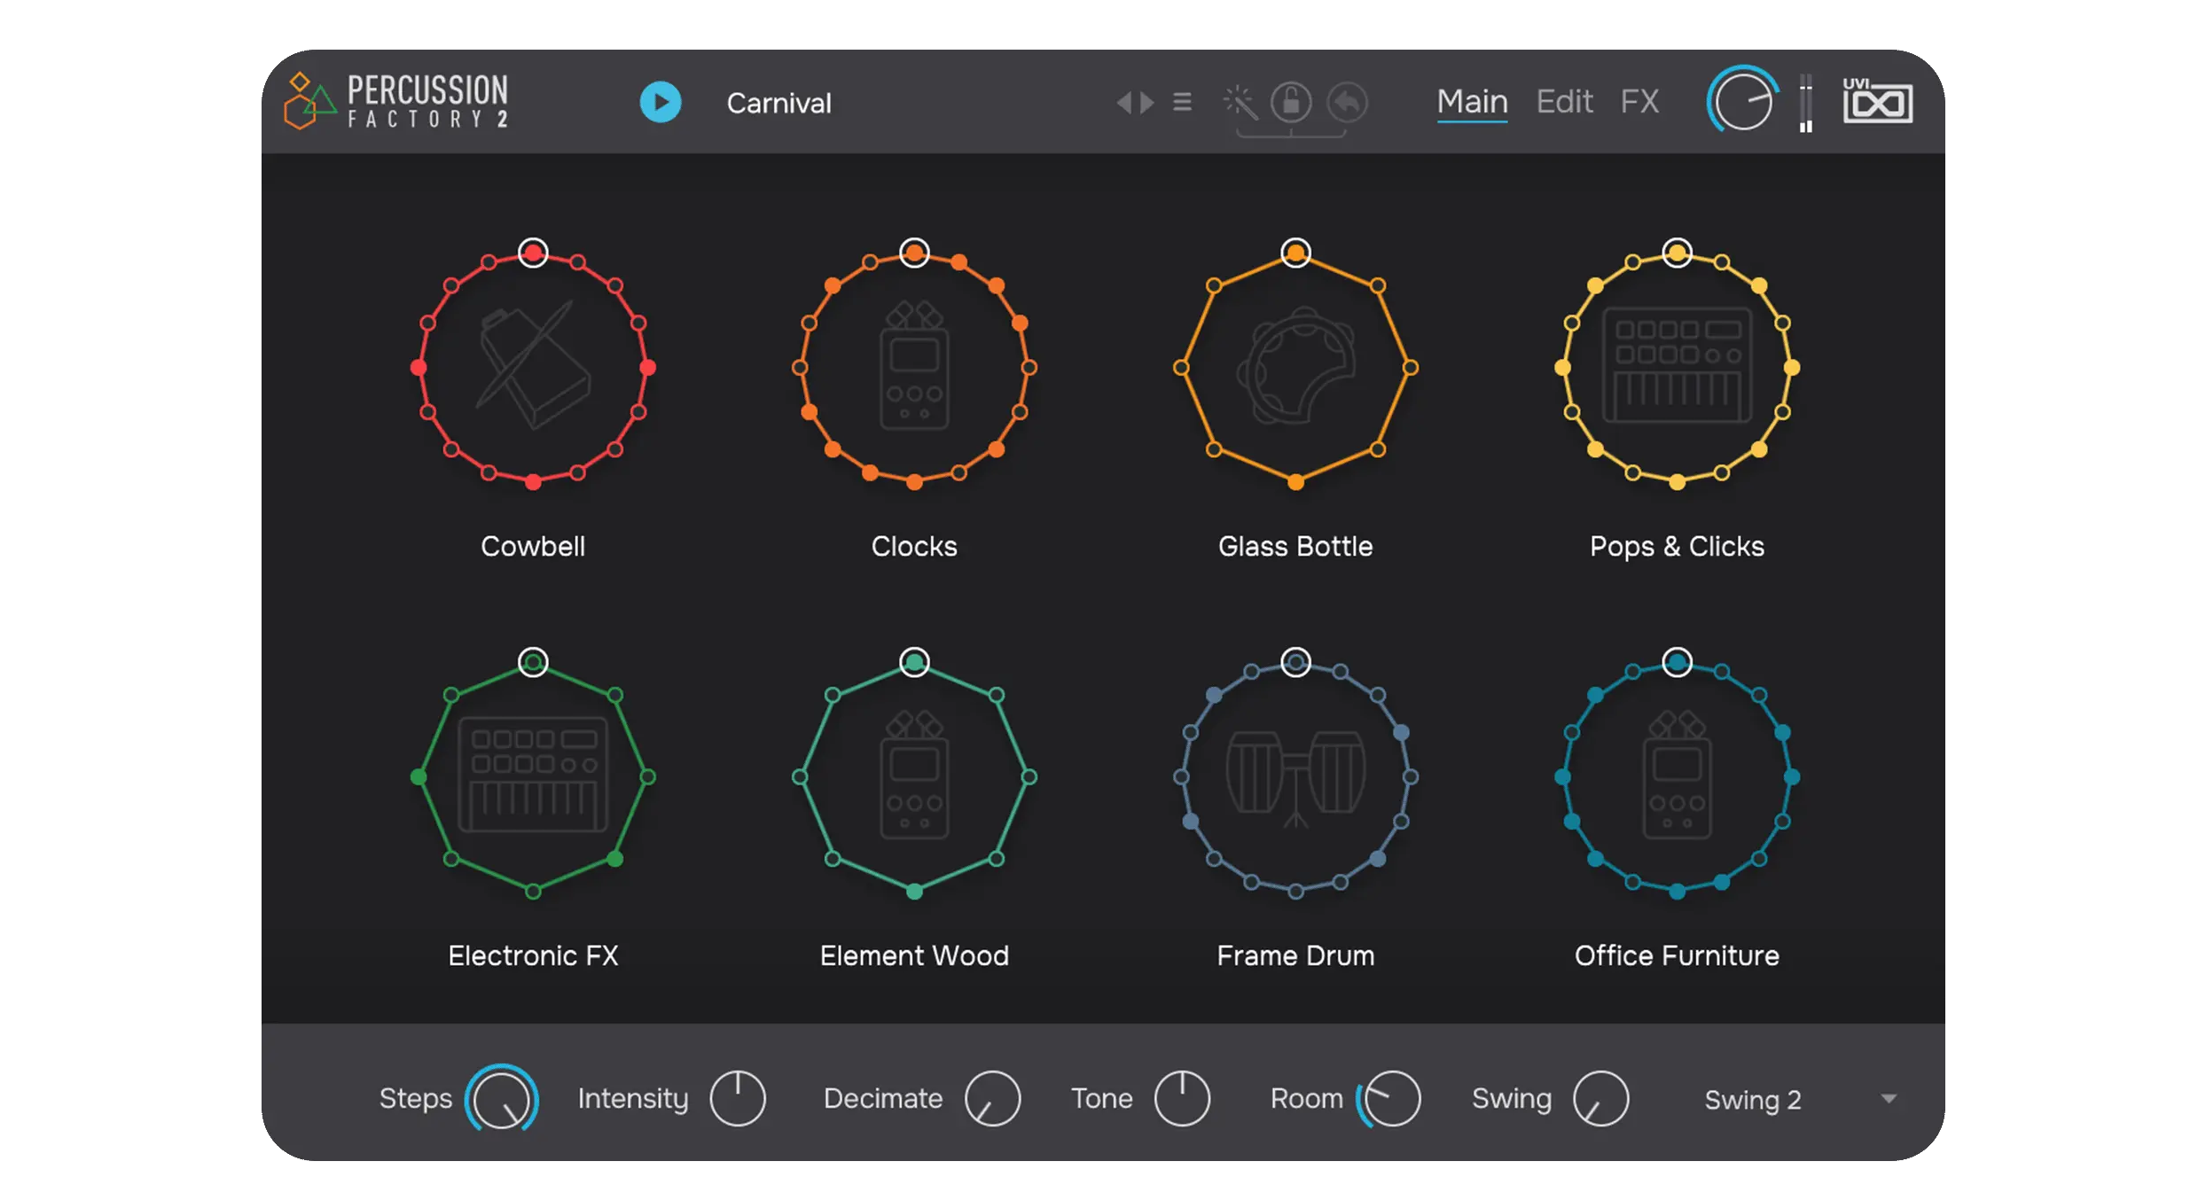
Task: Switch to the Main tab
Action: (1472, 102)
